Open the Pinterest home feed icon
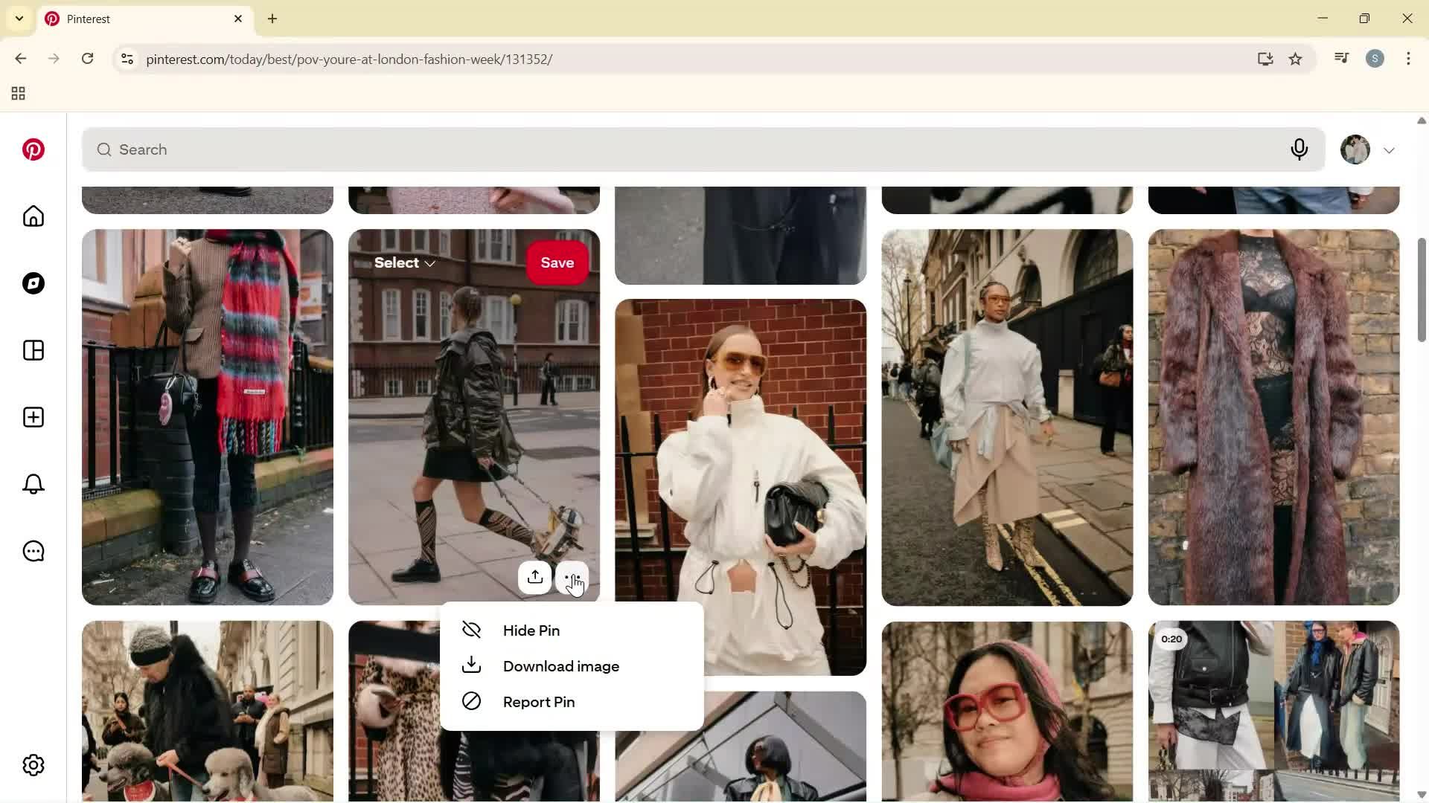This screenshot has width=1429, height=803. coord(33,216)
